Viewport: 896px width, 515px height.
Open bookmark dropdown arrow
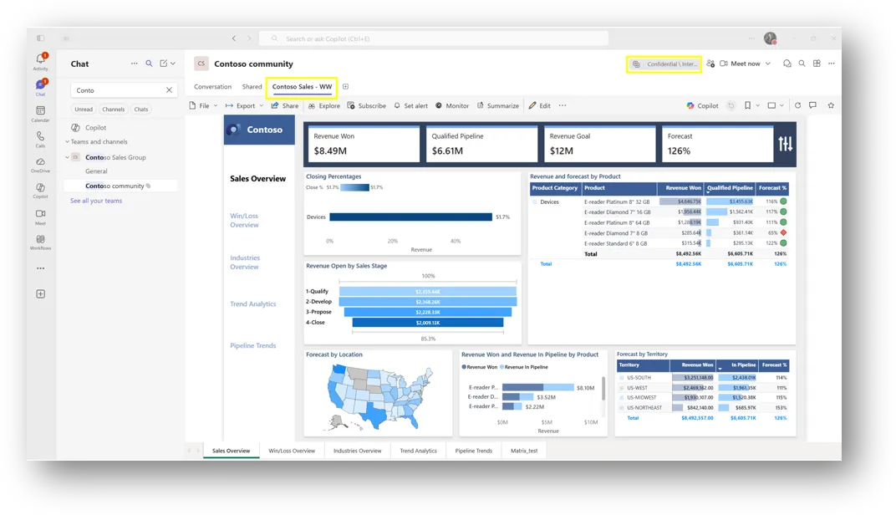click(x=758, y=105)
